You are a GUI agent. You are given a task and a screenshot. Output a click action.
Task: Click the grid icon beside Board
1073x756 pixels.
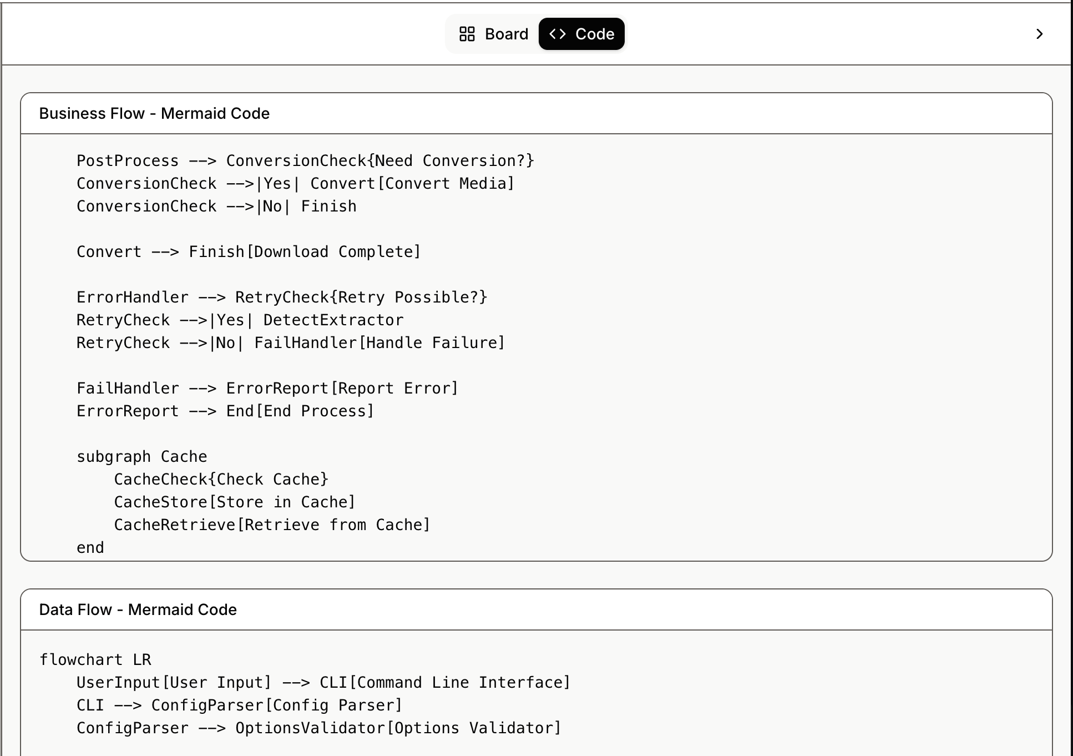467,34
